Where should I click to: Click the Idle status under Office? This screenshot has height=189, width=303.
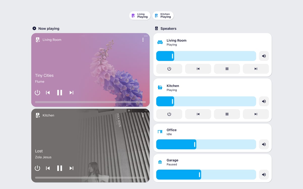169,134
